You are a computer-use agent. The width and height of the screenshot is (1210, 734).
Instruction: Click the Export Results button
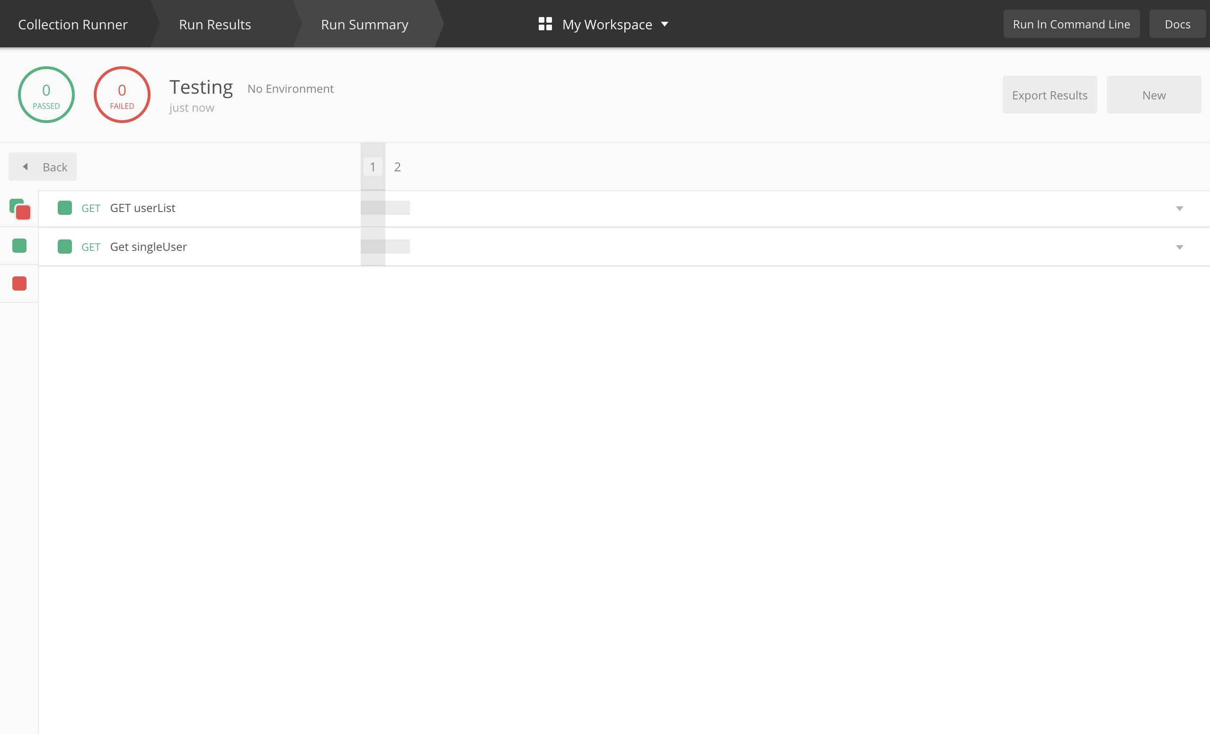(1050, 95)
